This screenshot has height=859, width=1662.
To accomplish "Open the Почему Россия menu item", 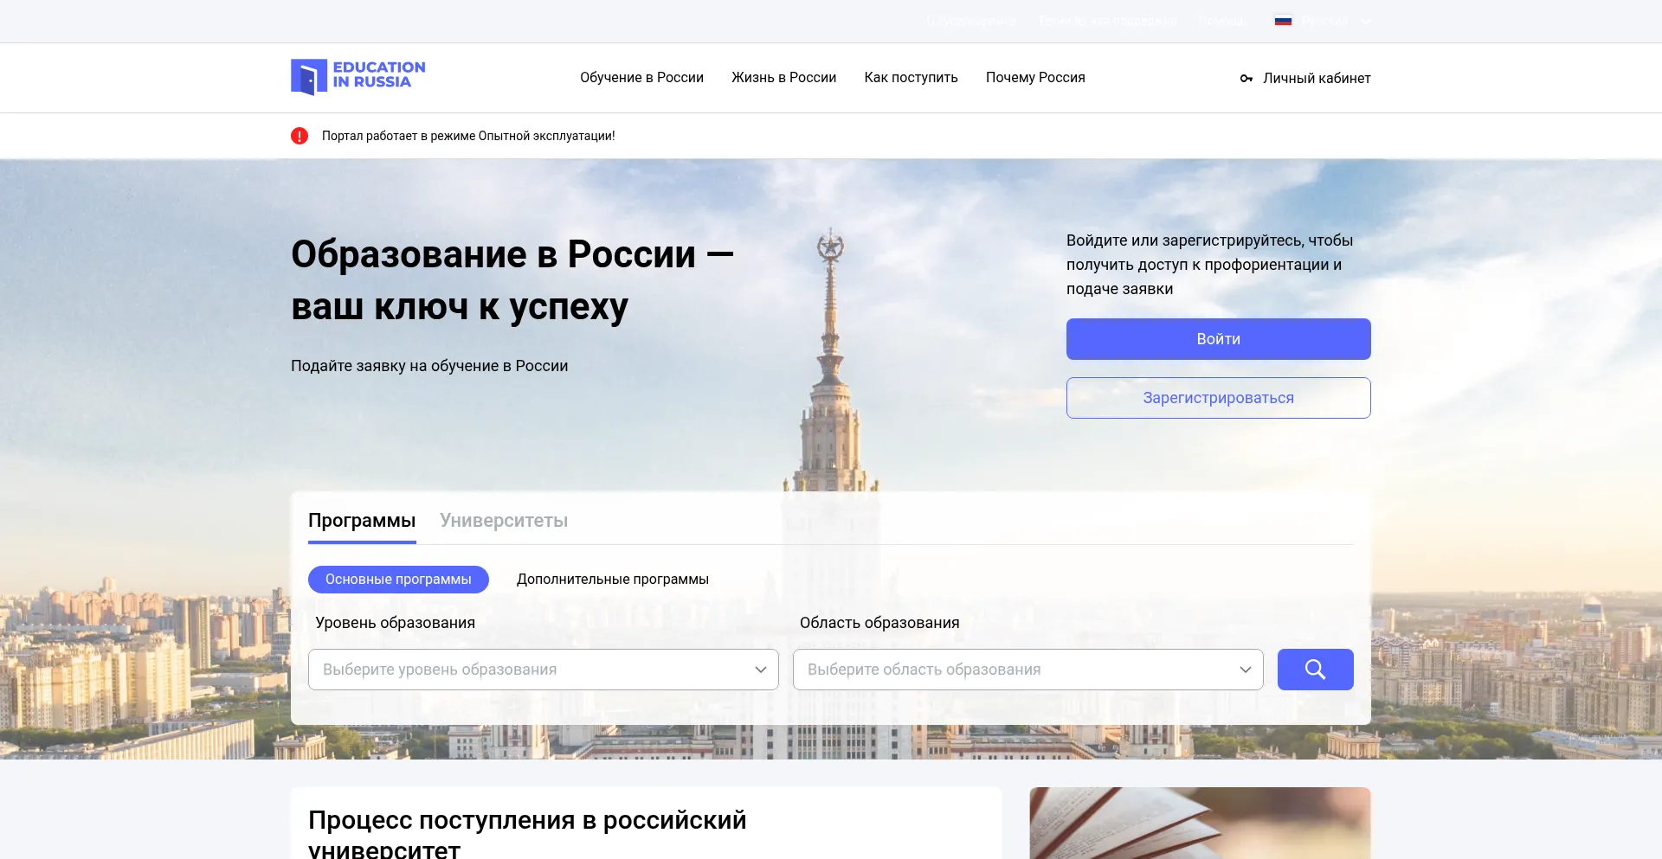I will (x=1035, y=78).
